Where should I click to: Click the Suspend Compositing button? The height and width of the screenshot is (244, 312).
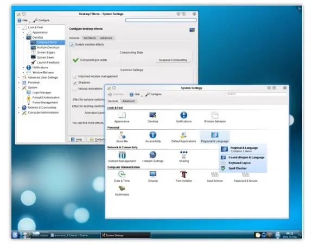coord(173,60)
